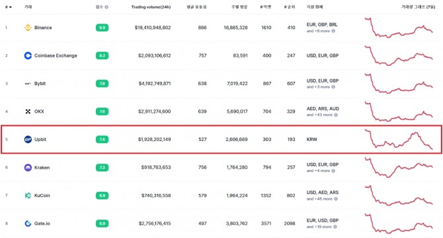443x238 pixels.
Task: Click the Binance exchange logo icon
Action: tap(28, 28)
